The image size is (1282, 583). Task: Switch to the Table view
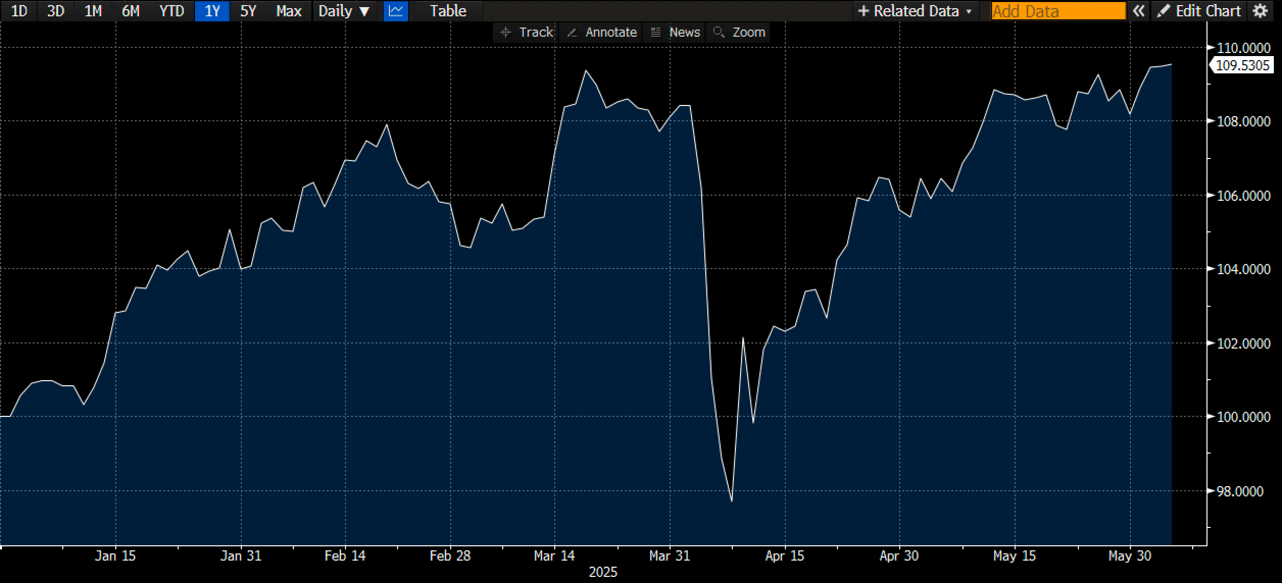448,11
